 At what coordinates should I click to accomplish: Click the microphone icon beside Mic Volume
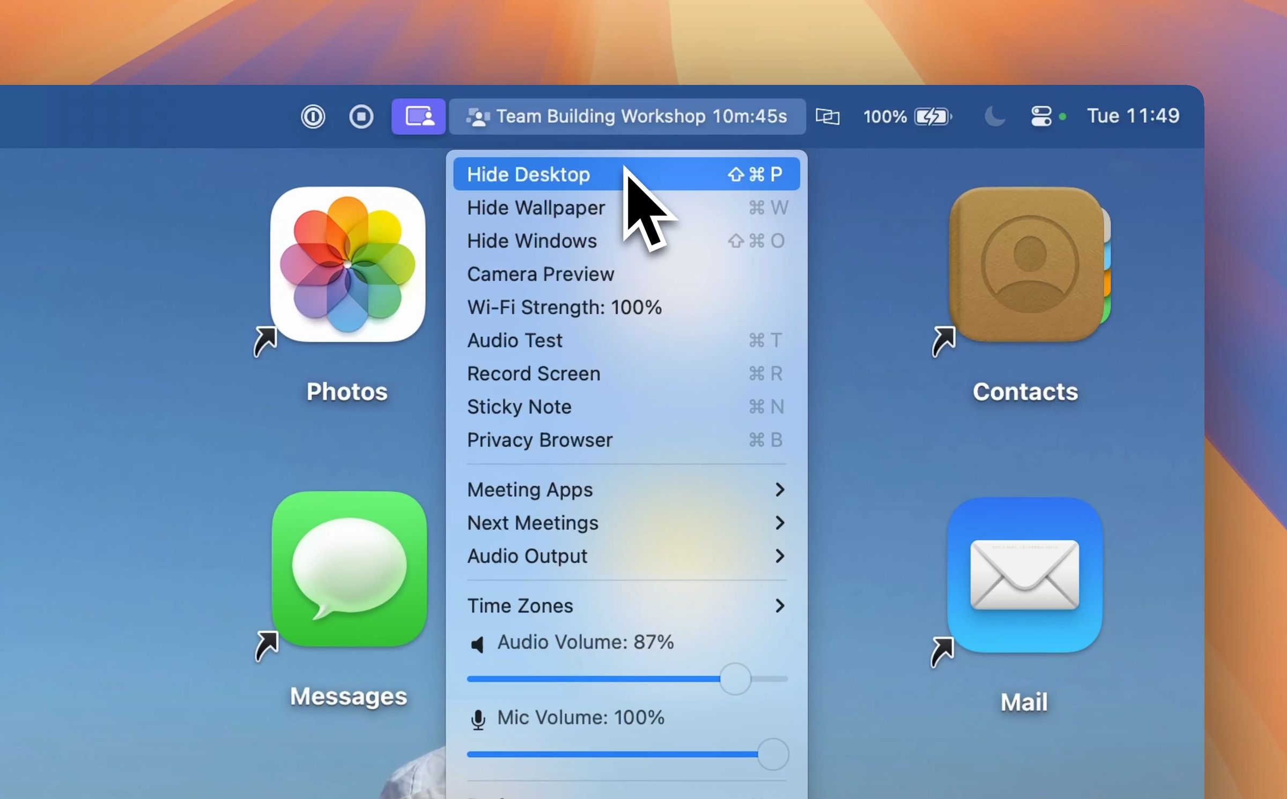478,720
